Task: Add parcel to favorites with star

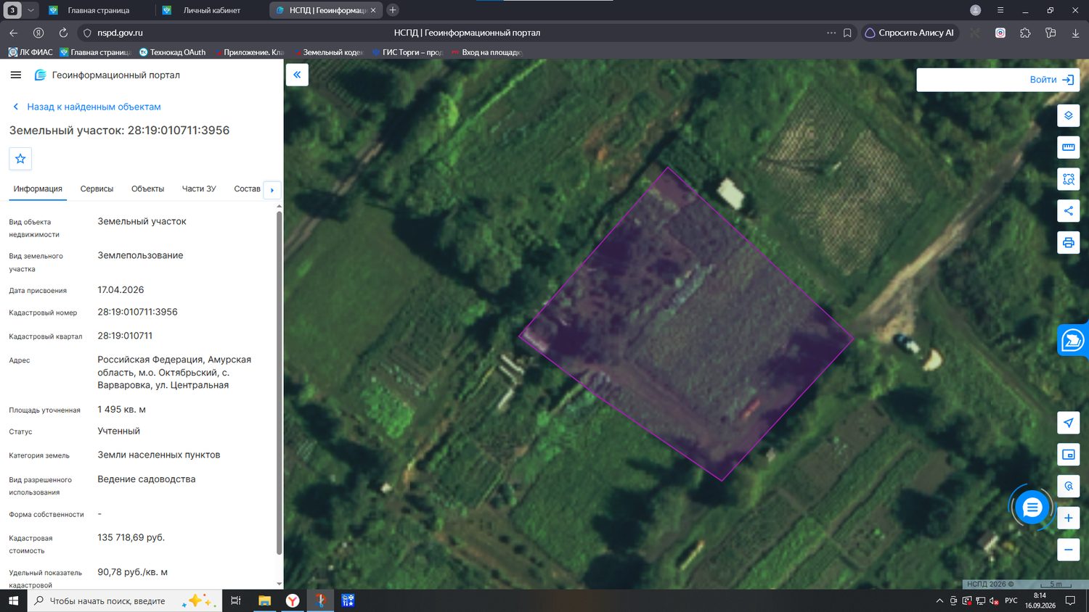Action: (x=20, y=159)
